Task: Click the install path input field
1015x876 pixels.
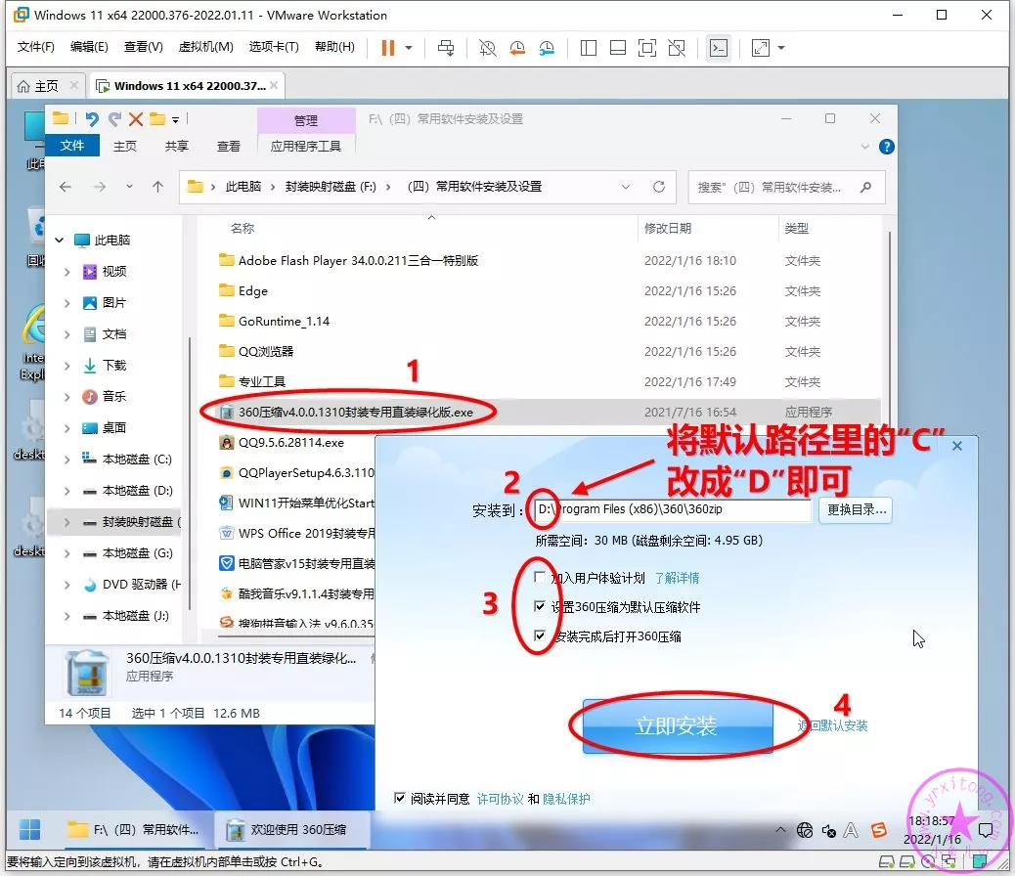Action: click(675, 509)
